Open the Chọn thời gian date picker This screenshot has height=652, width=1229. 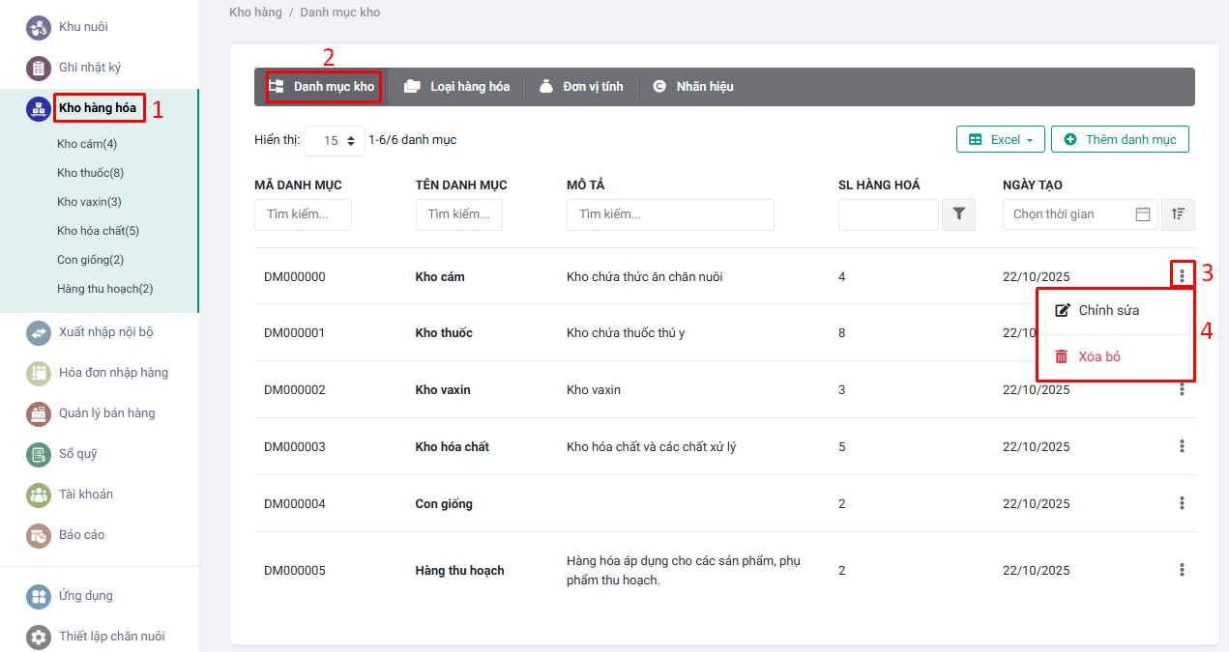point(1069,214)
